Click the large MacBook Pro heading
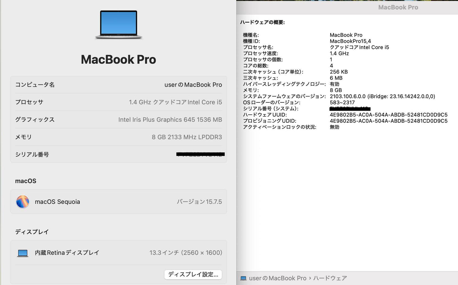Viewport: 458px width, 285px height. click(x=119, y=60)
